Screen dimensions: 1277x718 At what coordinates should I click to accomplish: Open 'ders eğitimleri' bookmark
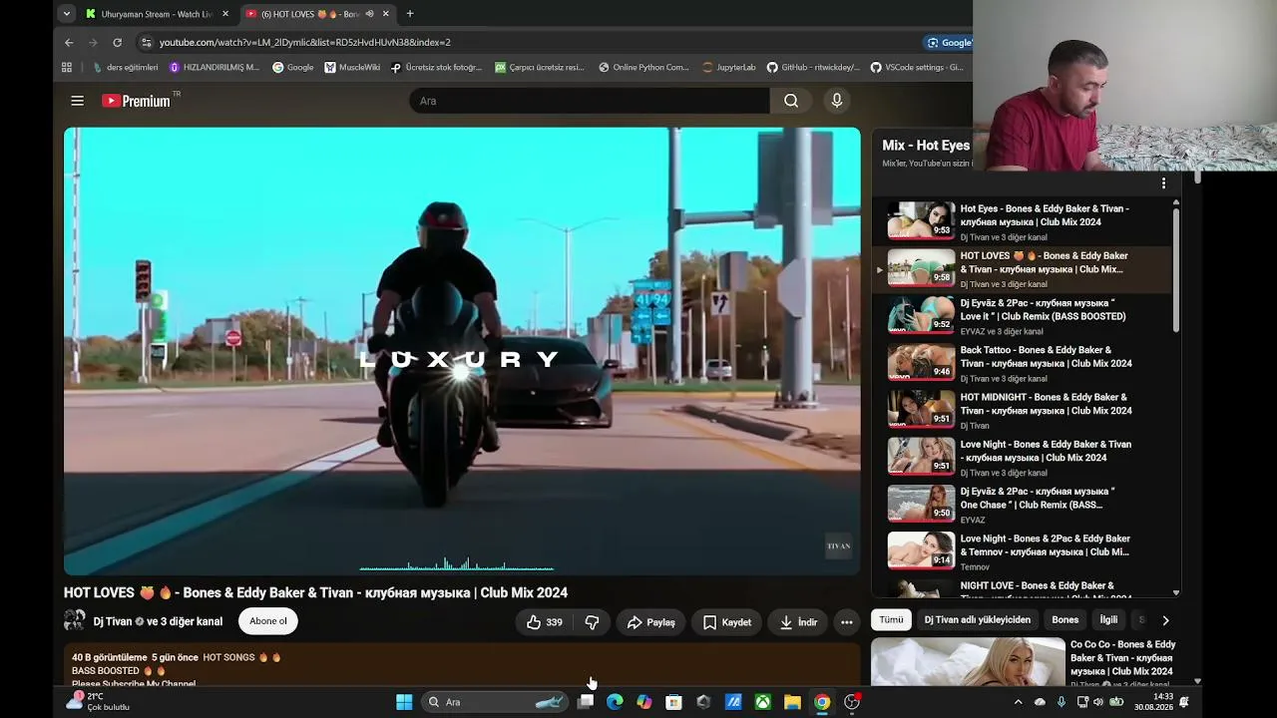coord(126,68)
